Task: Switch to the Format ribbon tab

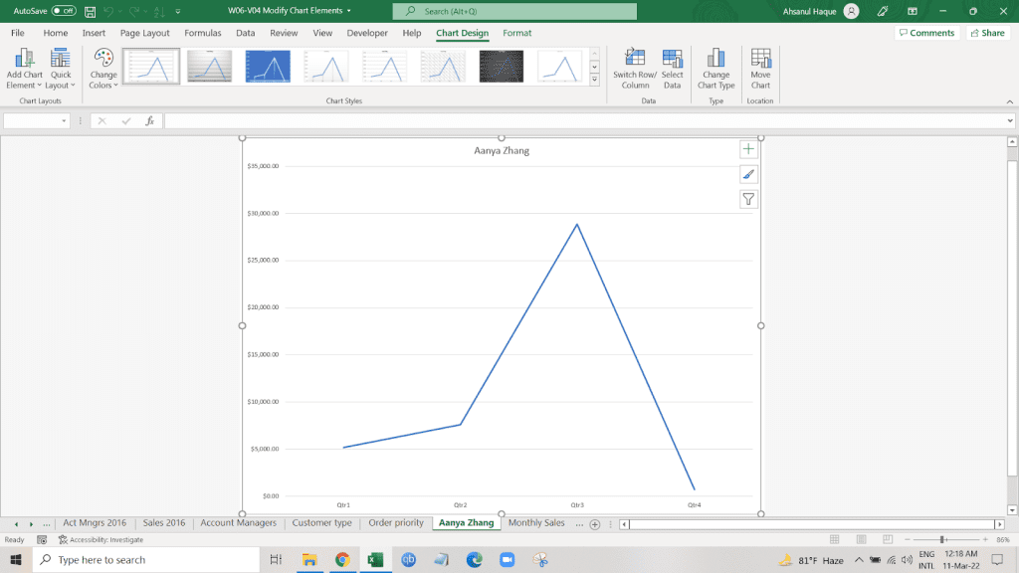Action: tap(516, 33)
